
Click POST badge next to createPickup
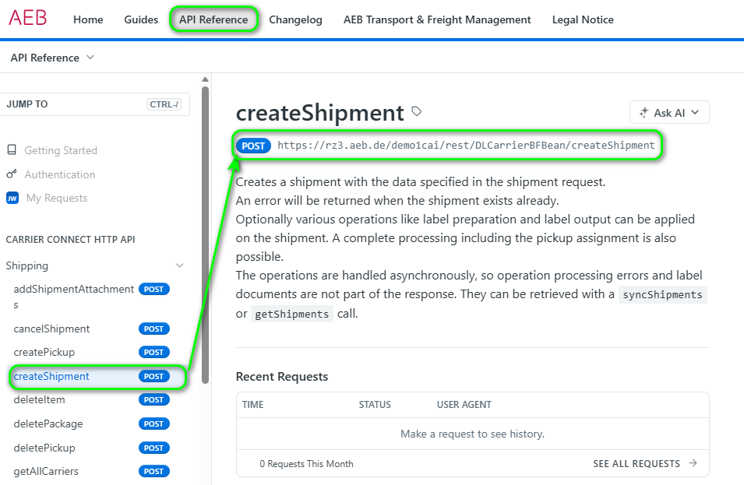pyautogui.click(x=153, y=352)
